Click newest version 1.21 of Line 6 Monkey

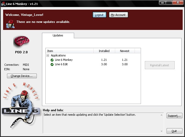tap(125, 60)
